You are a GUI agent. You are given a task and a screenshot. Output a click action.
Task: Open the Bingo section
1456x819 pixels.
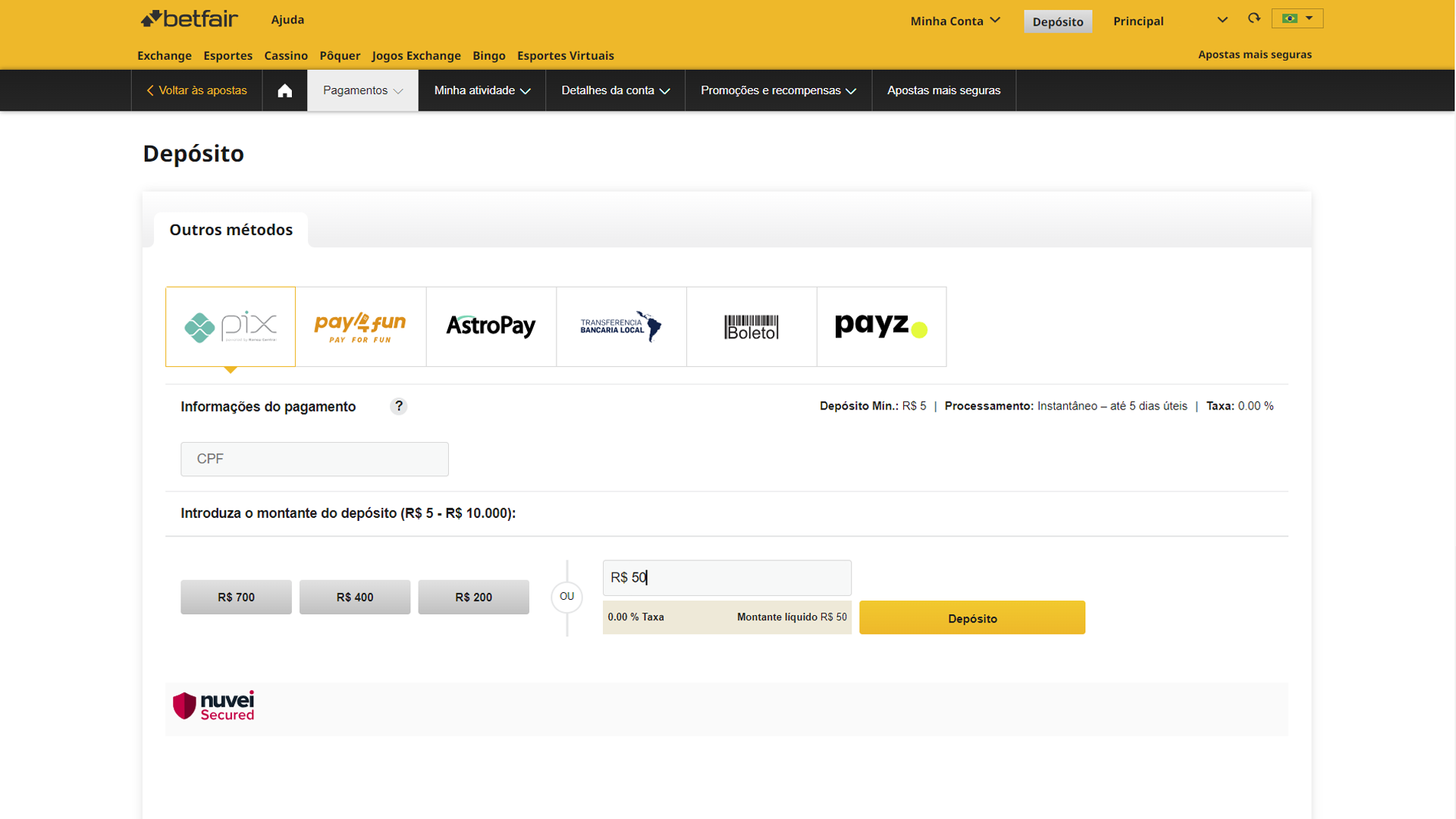pyautogui.click(x=489, y=55)
